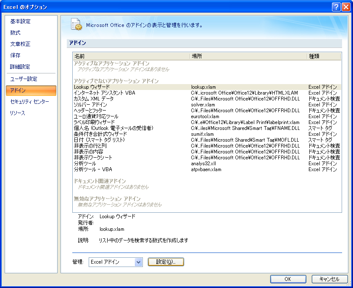This screenshot has width=353, height=288.
Task: Open the セキュリティ センター category
Action: click(30, 102)
